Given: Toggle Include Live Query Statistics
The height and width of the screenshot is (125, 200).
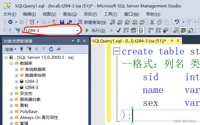Looking at the screenshot, I should point(158,30).
